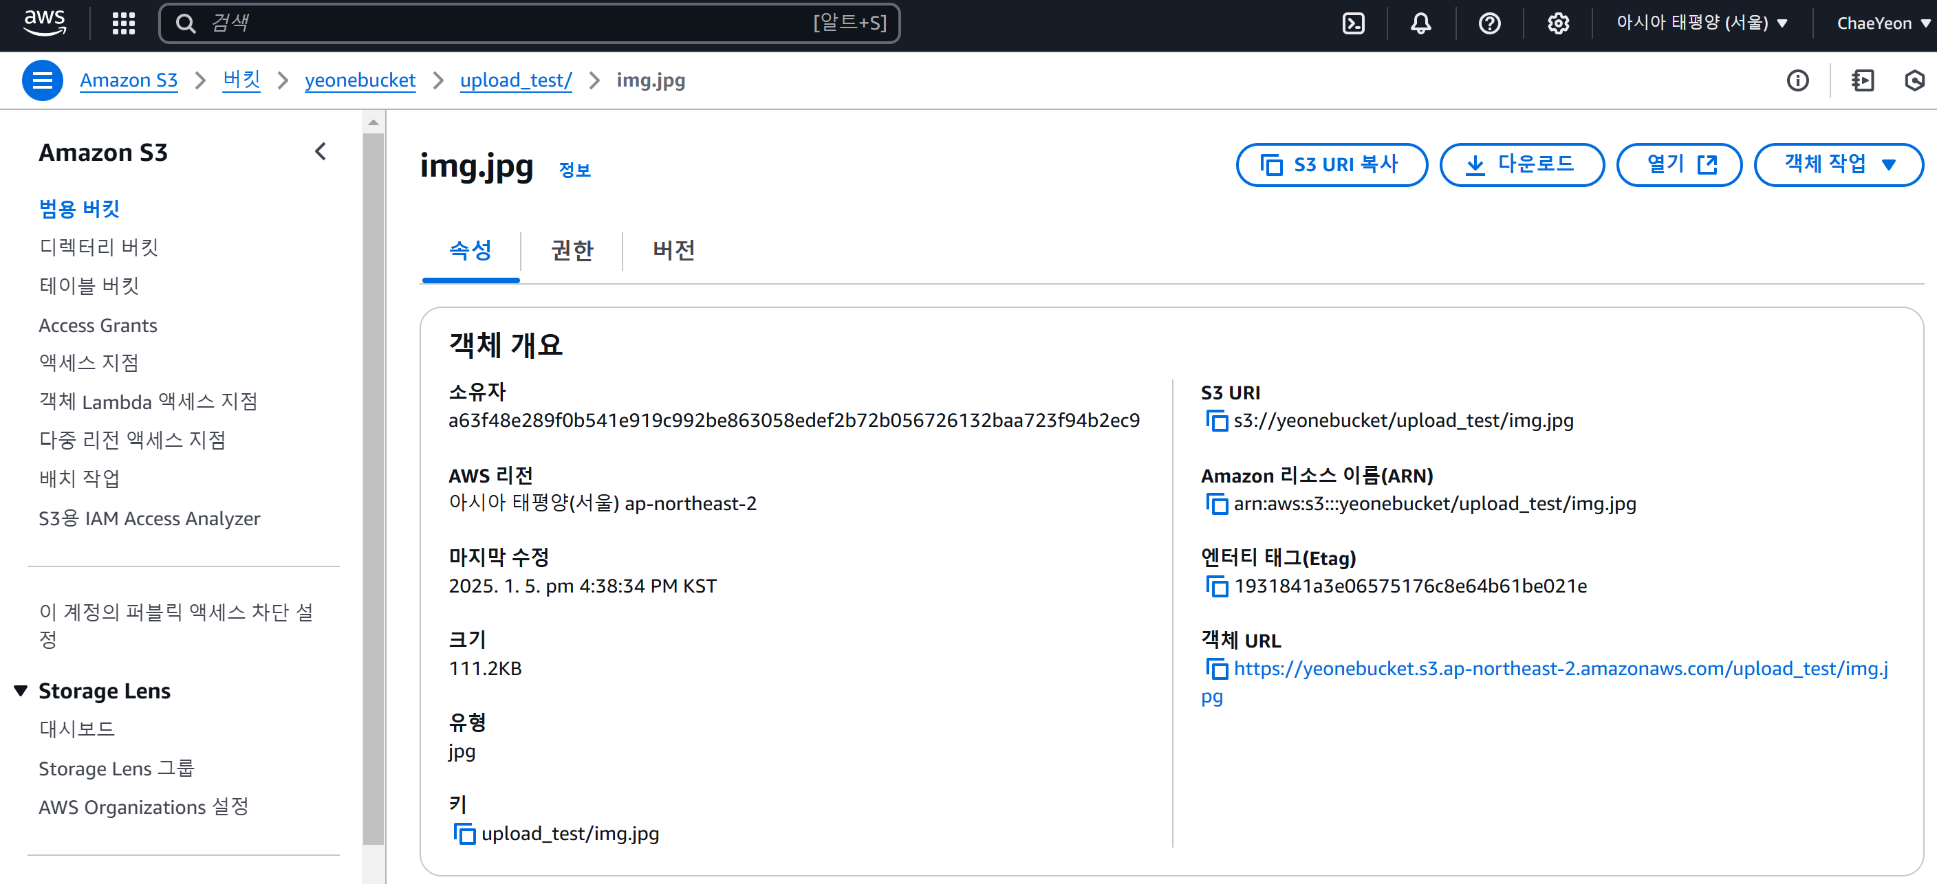The height and width of the screenshot is (884, 1937).
Task: Collapse the Storage Lens section
Action: click(21, 690)
